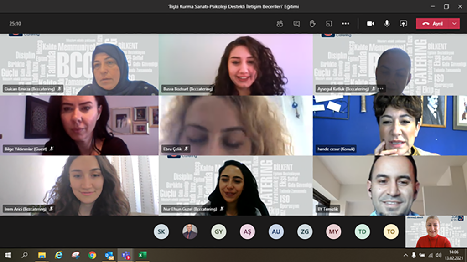Select Gulcan Emirza's video tile
The image size is (467, 262).
click(x=79, y=64)
